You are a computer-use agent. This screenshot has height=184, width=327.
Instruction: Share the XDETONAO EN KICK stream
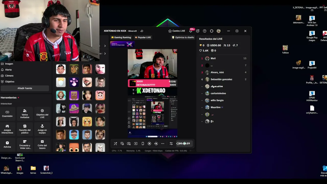click(x=142, y=31)
